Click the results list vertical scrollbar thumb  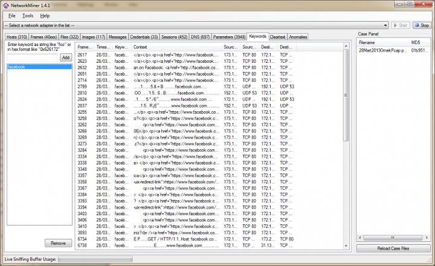[346, 96]
